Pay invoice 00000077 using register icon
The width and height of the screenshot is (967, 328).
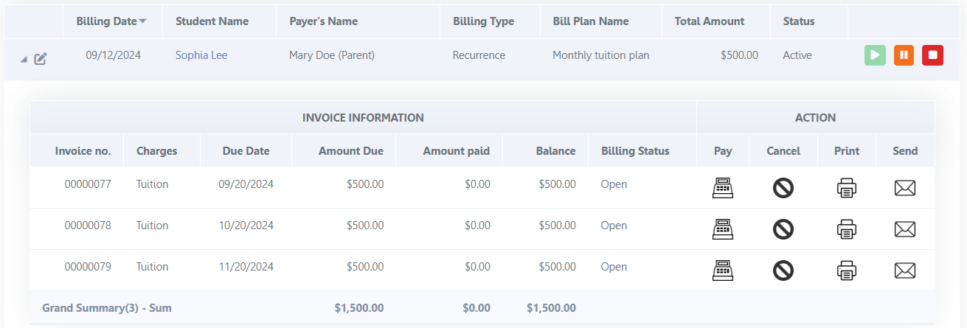723,188
